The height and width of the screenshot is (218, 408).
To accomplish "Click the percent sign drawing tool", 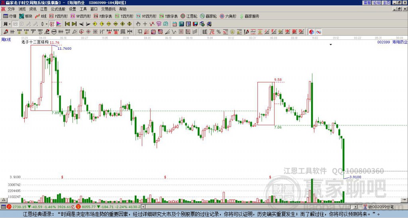I will click(x=219, y=32).
